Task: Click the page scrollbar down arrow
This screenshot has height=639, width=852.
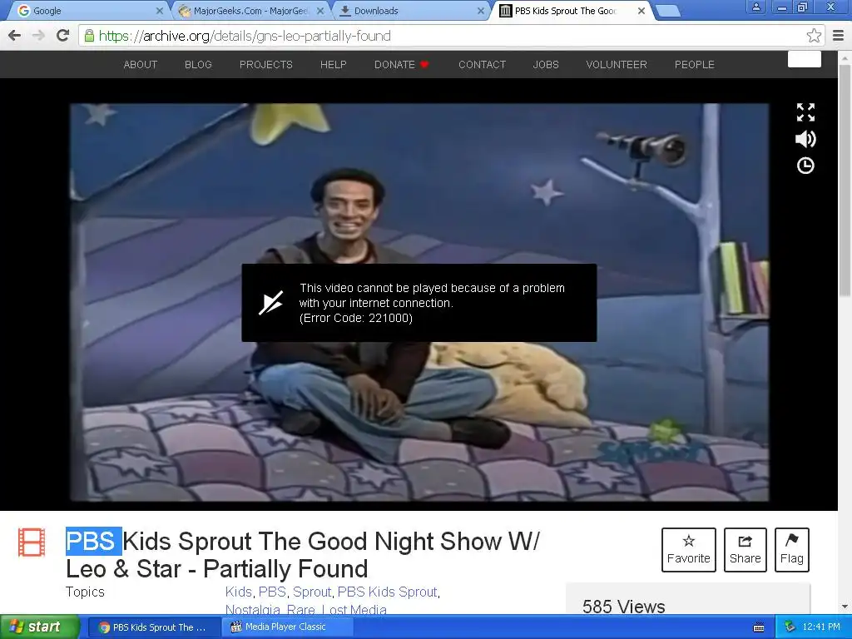Action: tap(845, 607)
